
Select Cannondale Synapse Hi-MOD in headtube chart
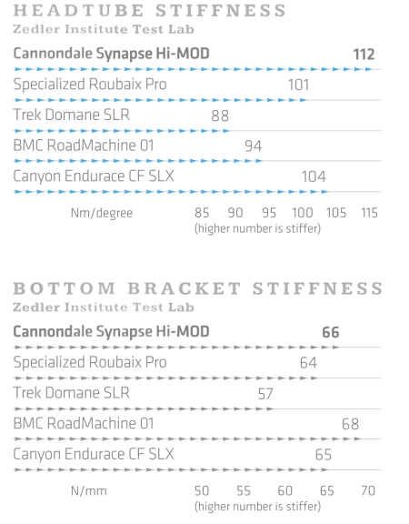[111, 54]
